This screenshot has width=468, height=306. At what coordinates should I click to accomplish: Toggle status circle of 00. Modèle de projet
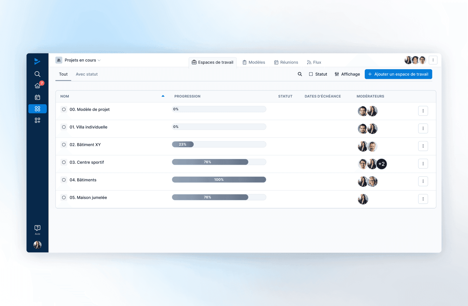click(64, 109)
